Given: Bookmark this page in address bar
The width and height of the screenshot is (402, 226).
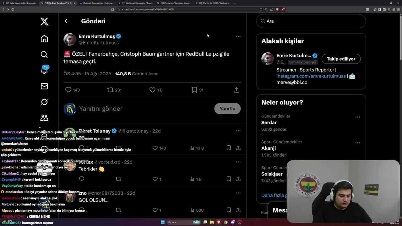Looking at the screenshot, I should click(112, 9).
